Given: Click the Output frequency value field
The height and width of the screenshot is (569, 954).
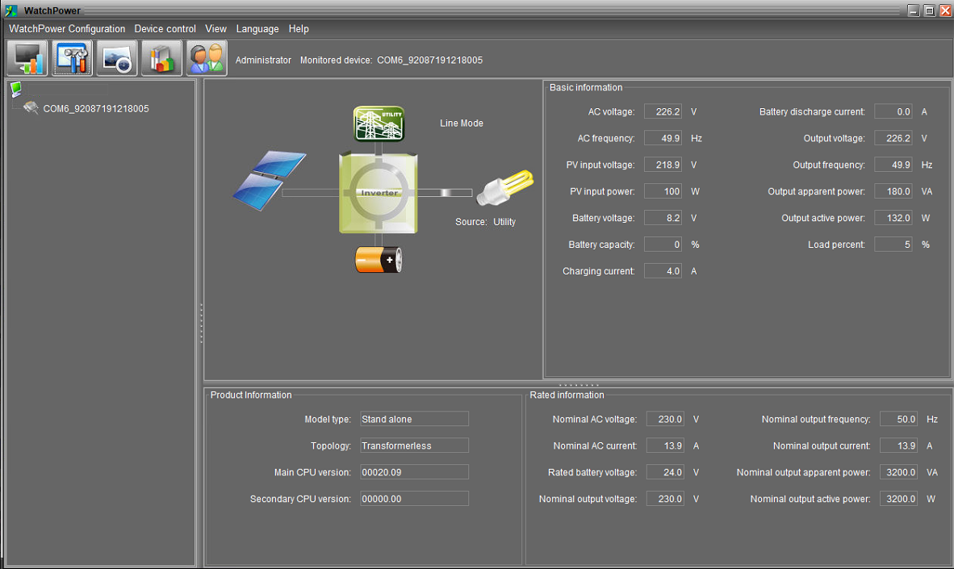Looking at the screenshot, I should click(x=893, y=165).
